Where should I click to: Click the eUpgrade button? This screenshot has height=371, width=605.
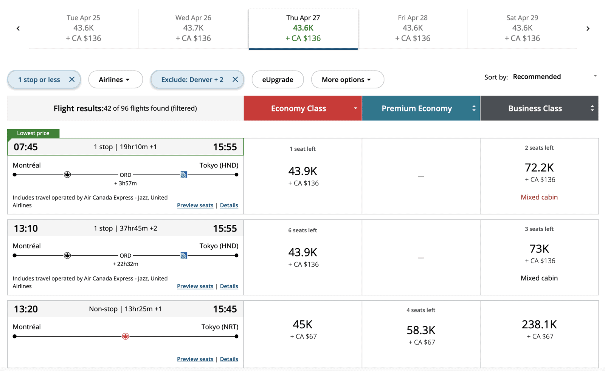(x=278, y=79)
